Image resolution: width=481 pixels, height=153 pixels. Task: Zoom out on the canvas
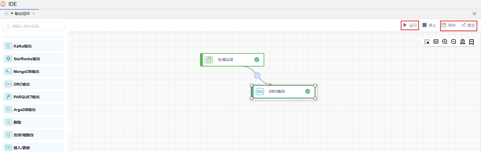454,42
